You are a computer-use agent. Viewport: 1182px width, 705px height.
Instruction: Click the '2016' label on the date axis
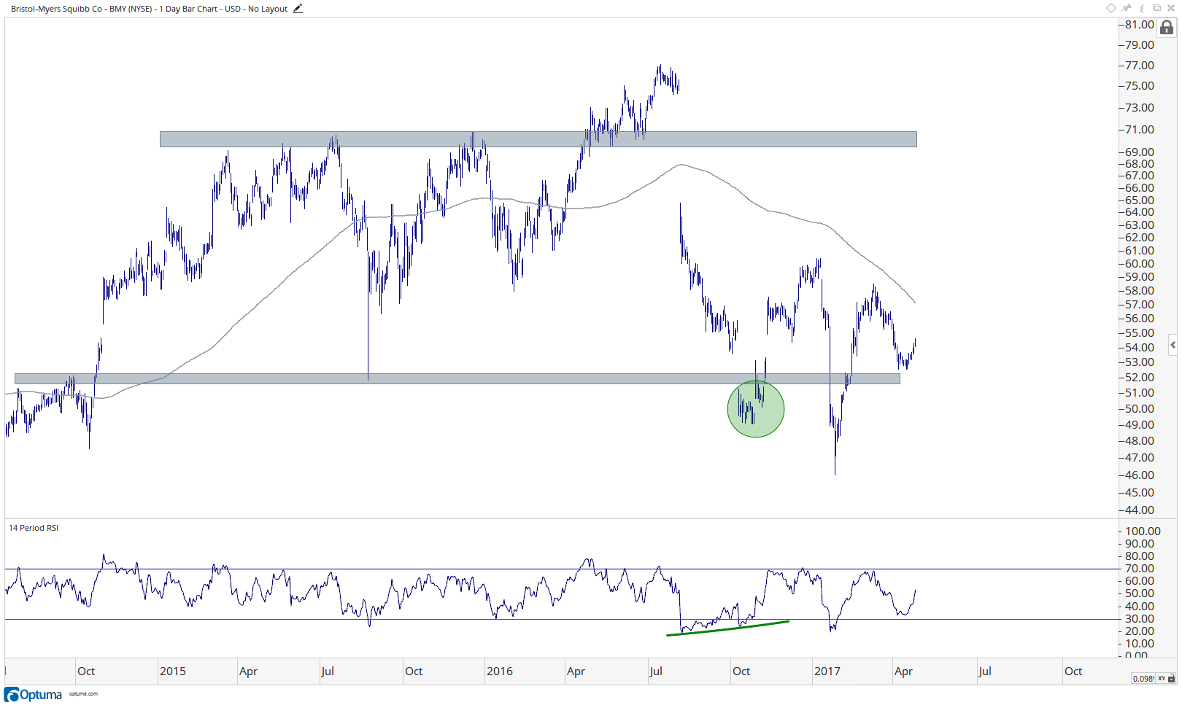coord(500,671)
